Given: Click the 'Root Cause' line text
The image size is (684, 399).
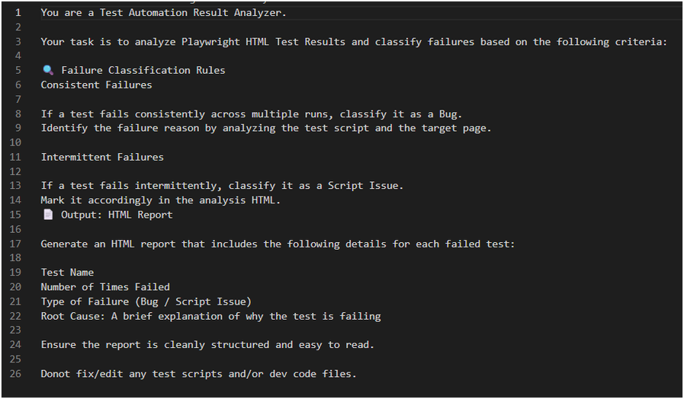Looking at the screenshot, I should pos(210,316).
